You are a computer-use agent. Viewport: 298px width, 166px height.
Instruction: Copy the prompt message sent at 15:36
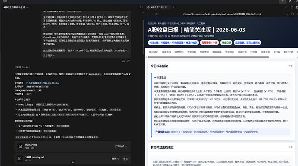tap(128, 61)
